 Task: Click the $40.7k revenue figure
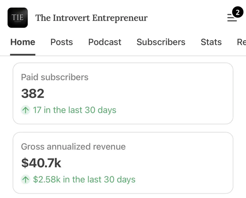pos(41,163)
